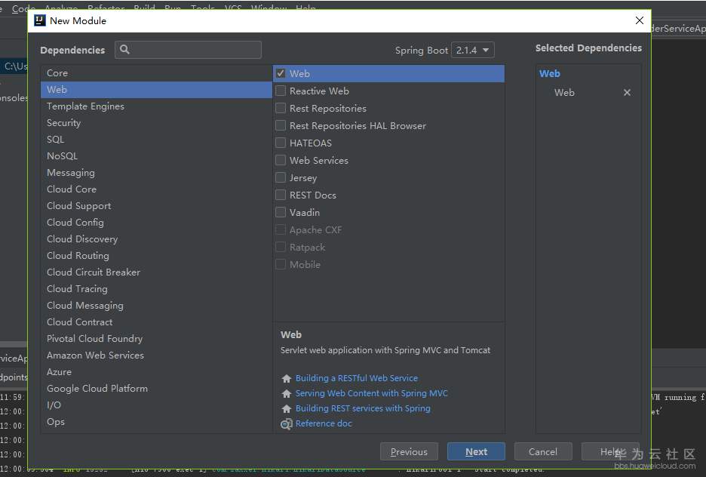Select Pivotal Cloud Foundry category
This screenshot has width=706, height=477.
point(156,339)
